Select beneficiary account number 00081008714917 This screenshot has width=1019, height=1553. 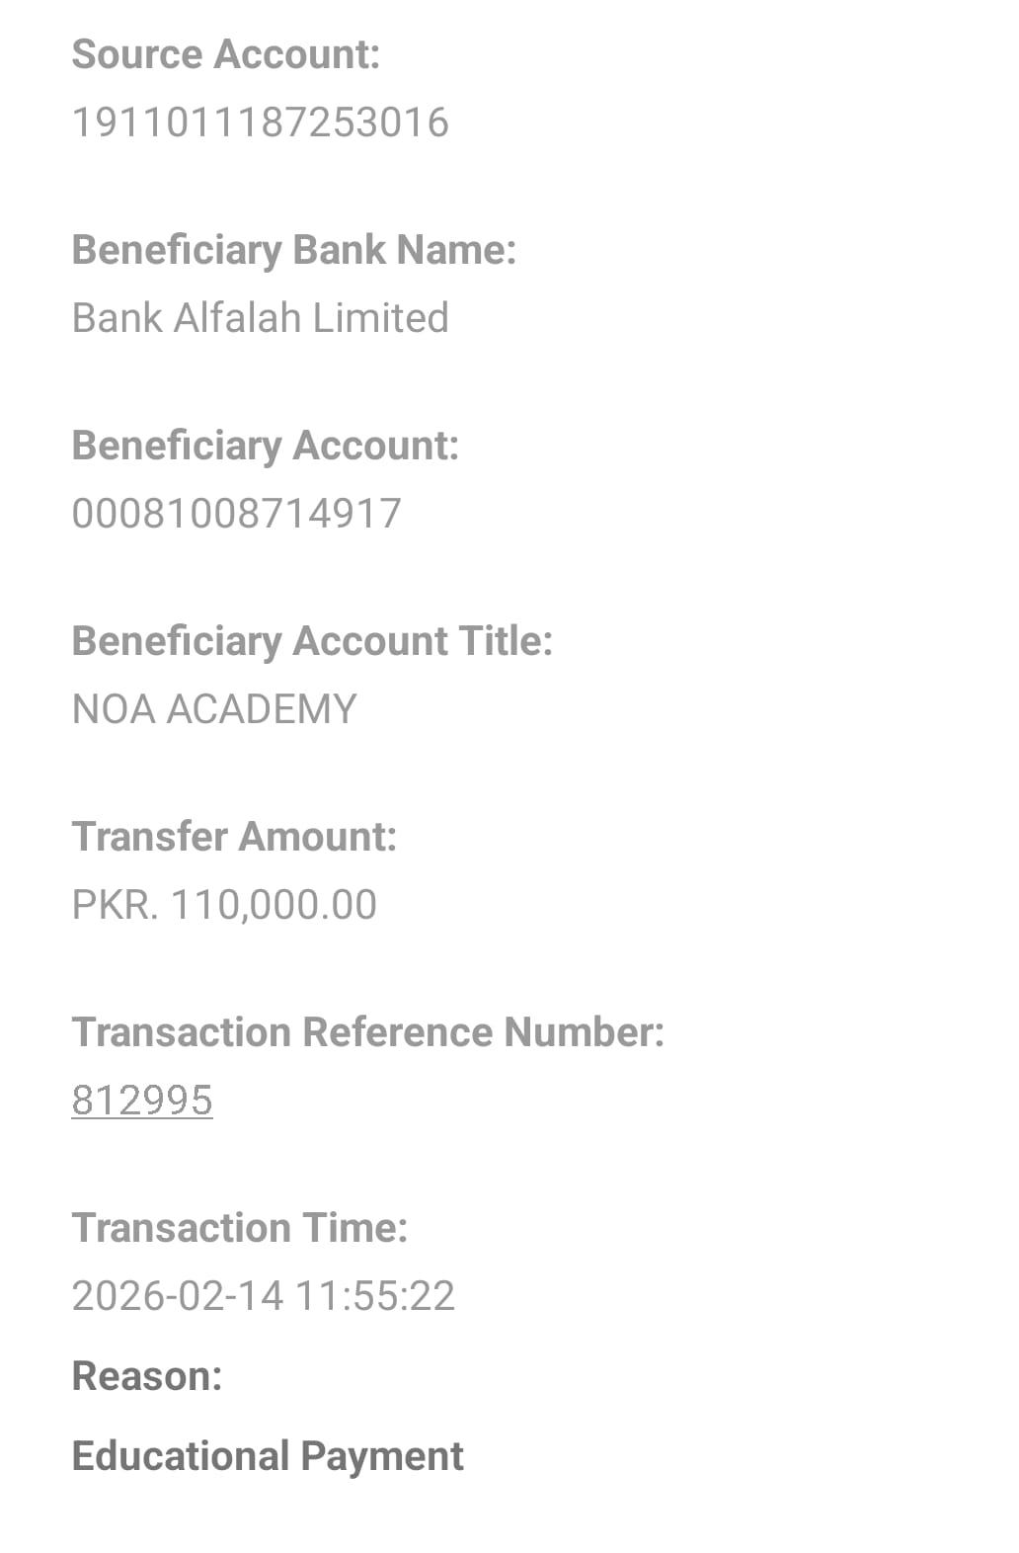tap(236, 514)
